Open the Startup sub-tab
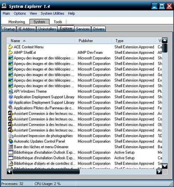 tap(9, 29)
